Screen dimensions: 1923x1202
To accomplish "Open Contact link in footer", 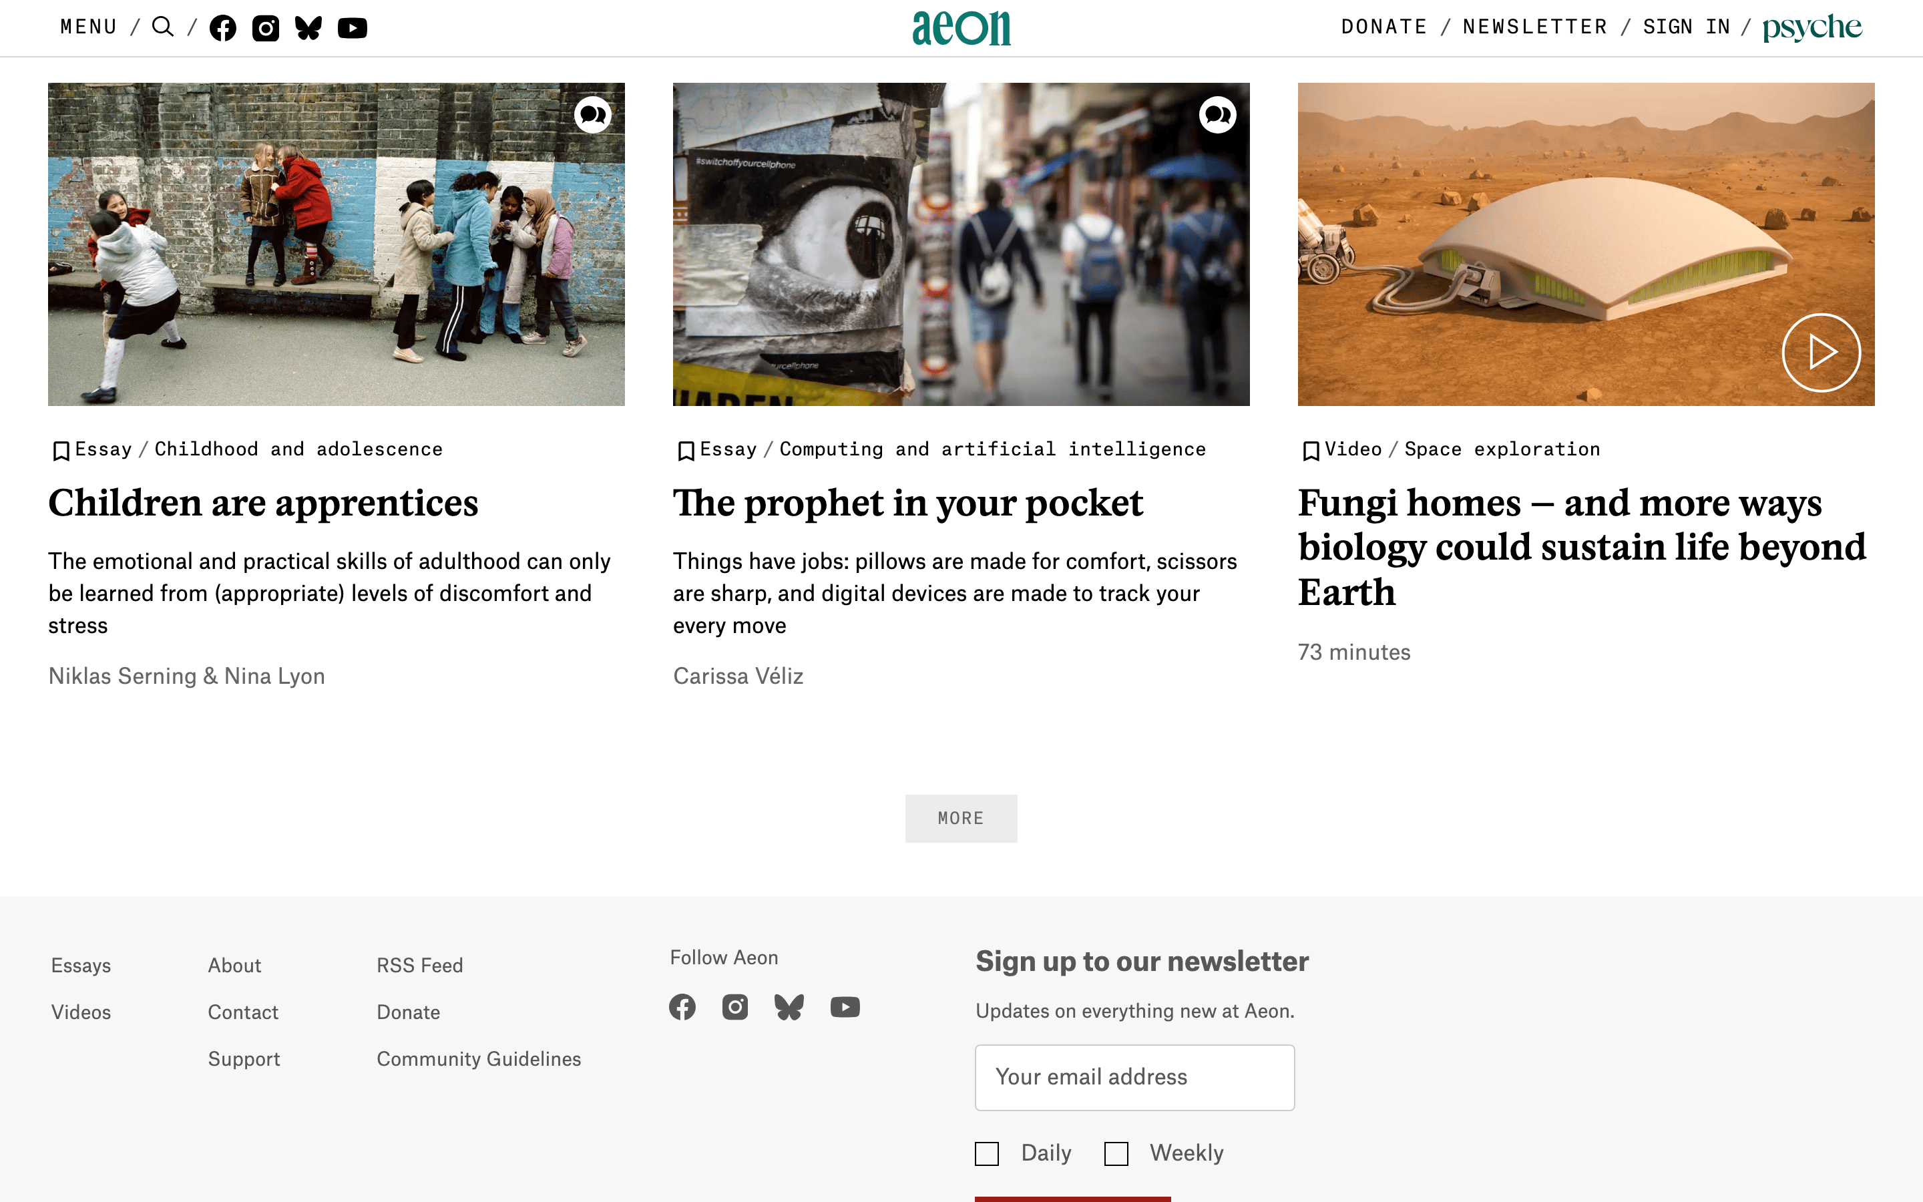I will (x=243, y=1012).
